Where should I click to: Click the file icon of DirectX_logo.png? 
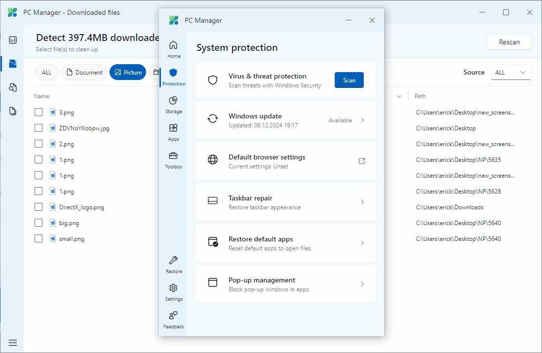pos(52,207)
